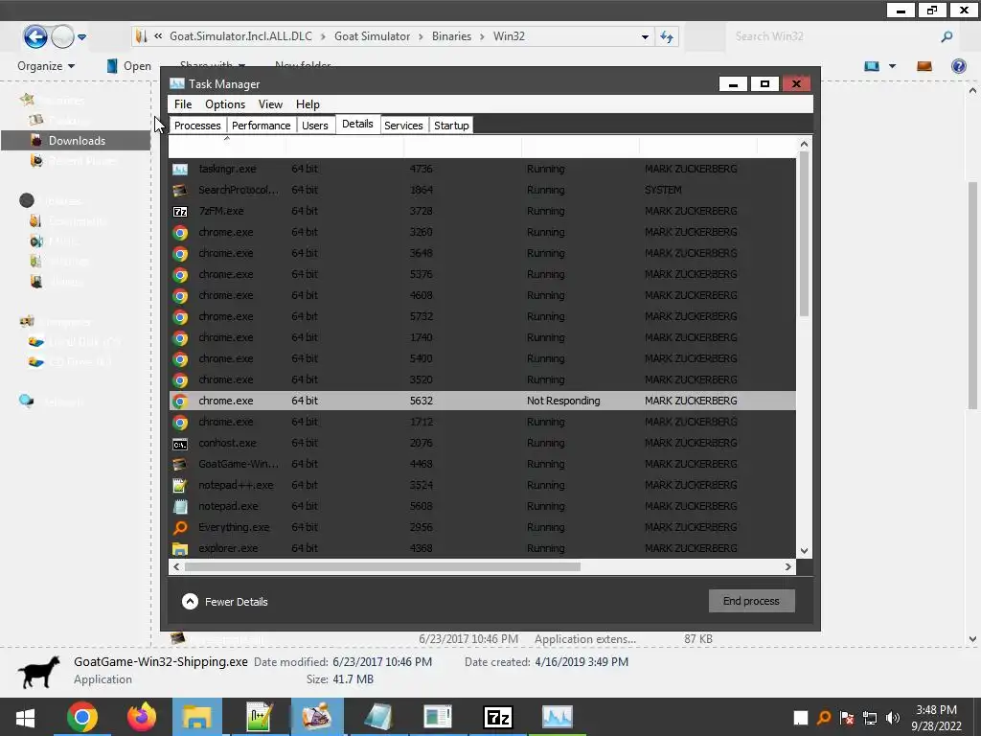Open the view options dropdown arrow

coord(892,66)
